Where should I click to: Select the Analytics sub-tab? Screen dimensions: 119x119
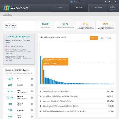click(x=8, y=14)
